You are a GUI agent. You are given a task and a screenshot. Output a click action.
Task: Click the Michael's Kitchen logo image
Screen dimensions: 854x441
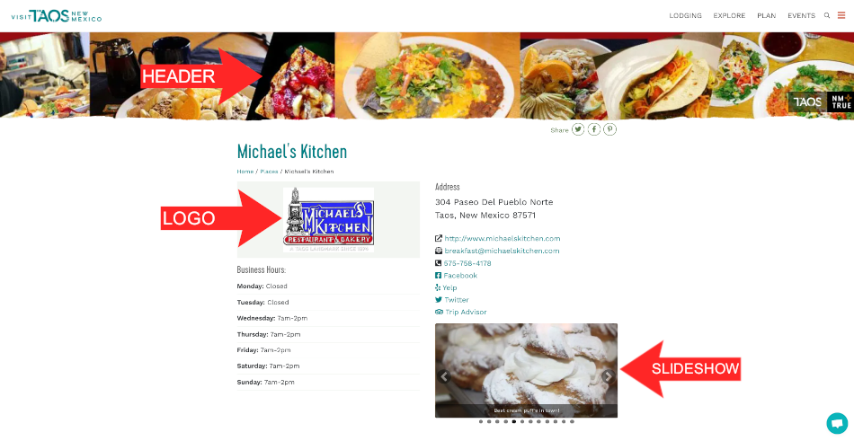(328, 220)
